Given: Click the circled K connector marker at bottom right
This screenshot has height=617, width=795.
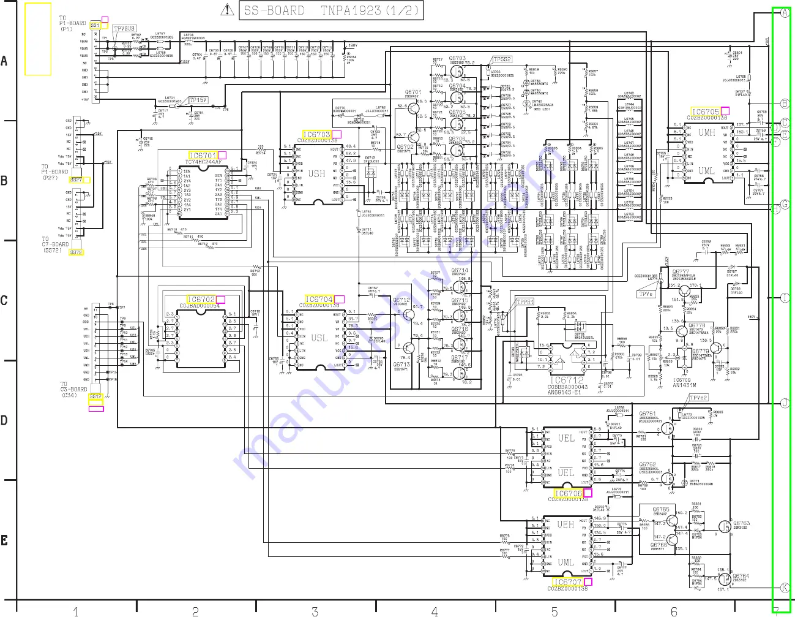Looking at the screenshot, I should pyautogui.click(x=785, y=588).
